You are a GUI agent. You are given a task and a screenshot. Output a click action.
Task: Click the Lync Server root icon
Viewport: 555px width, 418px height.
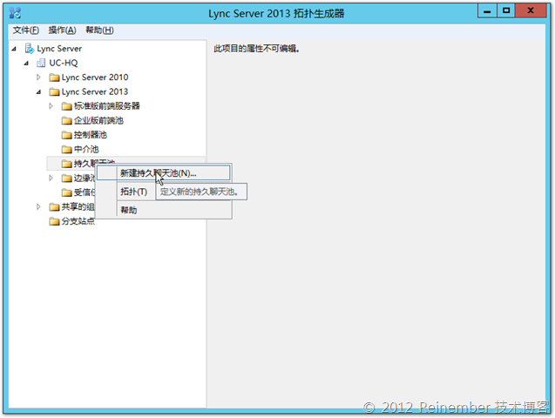click(30, 49)
